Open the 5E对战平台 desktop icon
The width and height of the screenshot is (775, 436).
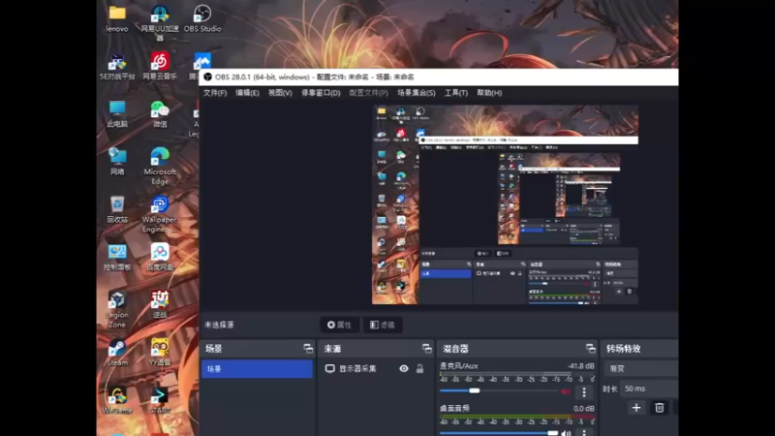[x=117, y=67]
